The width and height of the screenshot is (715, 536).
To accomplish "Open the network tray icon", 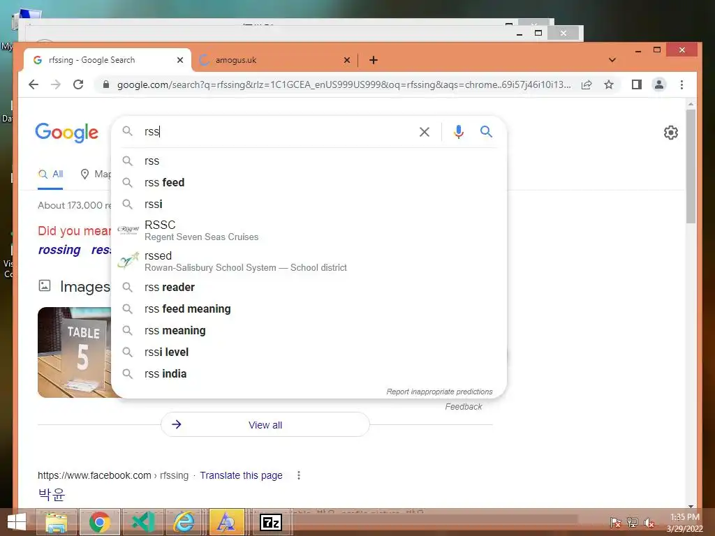I will coord(633,523).
